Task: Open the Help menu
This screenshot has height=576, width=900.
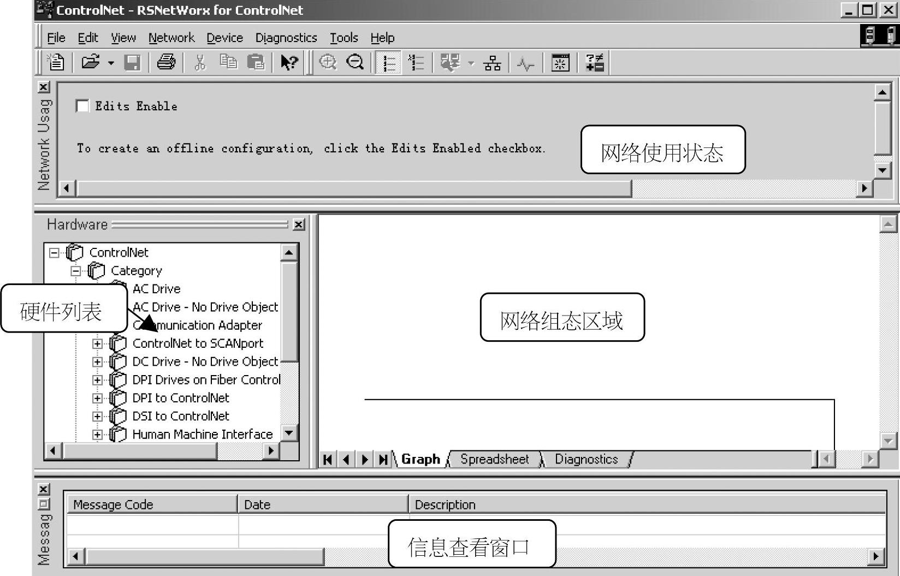Action: coord(382,38)
